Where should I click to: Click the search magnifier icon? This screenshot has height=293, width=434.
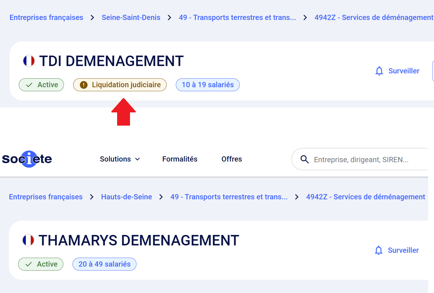tap(304, 159)
